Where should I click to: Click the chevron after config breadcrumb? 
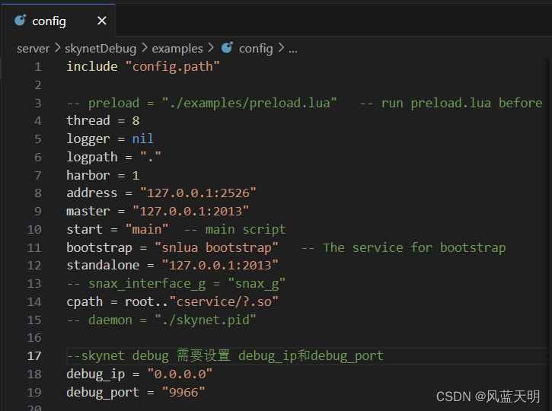pos(281,48)
